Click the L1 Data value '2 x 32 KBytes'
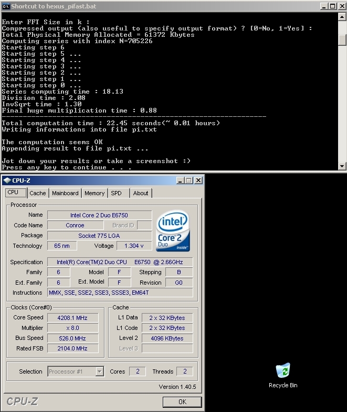The image size is (347, 412). coord(167,318)
